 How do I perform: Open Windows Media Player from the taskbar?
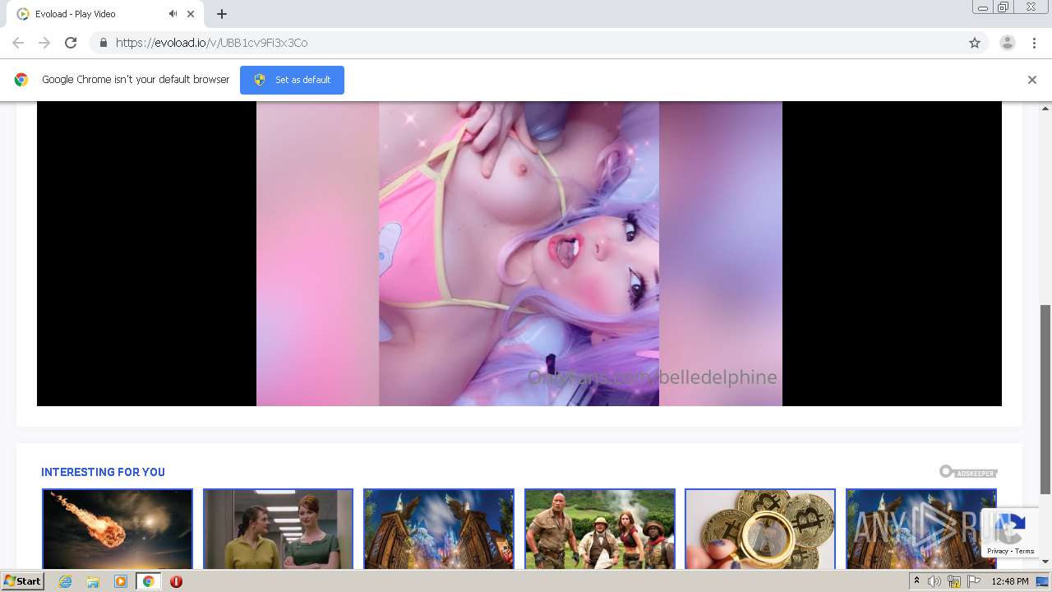[121, 581]
